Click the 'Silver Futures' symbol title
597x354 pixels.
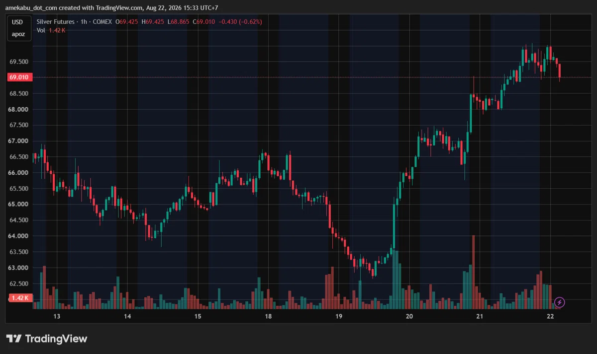coord(55,22)
